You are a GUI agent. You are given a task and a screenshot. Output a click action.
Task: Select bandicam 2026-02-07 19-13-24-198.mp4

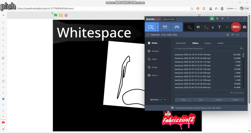coord(207,80)
